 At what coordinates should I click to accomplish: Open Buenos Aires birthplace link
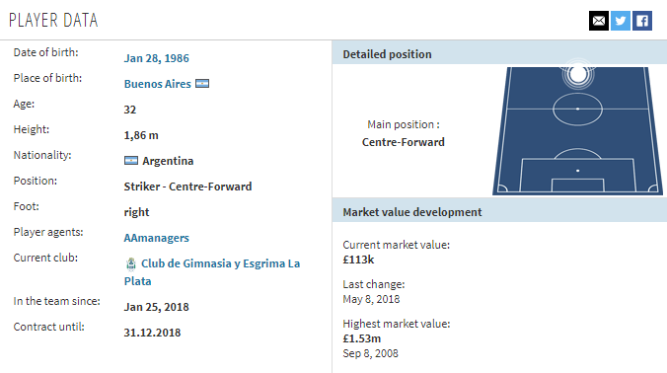pos(158,84)
